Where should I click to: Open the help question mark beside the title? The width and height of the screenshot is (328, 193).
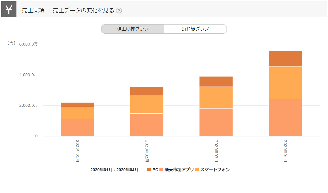click(x=119, y=11)
